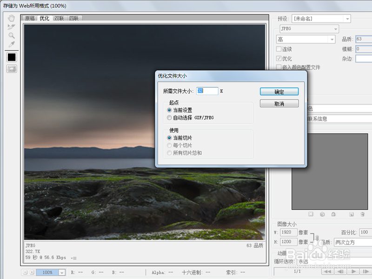
Task: Open the 预设 preset dropdown
Action: (x=321, y=19)
